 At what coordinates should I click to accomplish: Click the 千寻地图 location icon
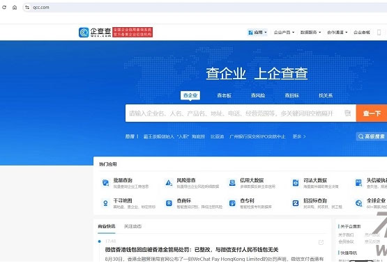[105, 203]
